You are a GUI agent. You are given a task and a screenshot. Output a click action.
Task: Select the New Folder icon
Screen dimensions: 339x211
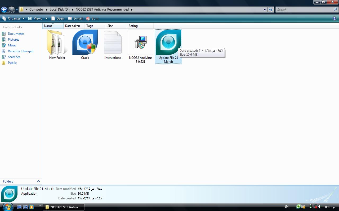click(57, 42)
